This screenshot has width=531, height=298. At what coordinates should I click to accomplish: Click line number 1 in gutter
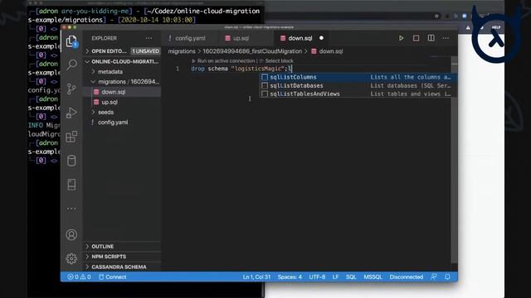pos(178,69)
